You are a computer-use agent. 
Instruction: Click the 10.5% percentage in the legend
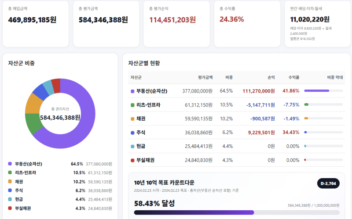tap(79, 172)
